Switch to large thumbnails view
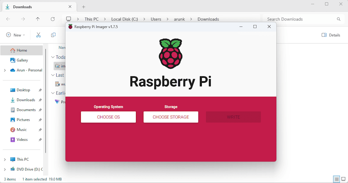 (343, 179)
